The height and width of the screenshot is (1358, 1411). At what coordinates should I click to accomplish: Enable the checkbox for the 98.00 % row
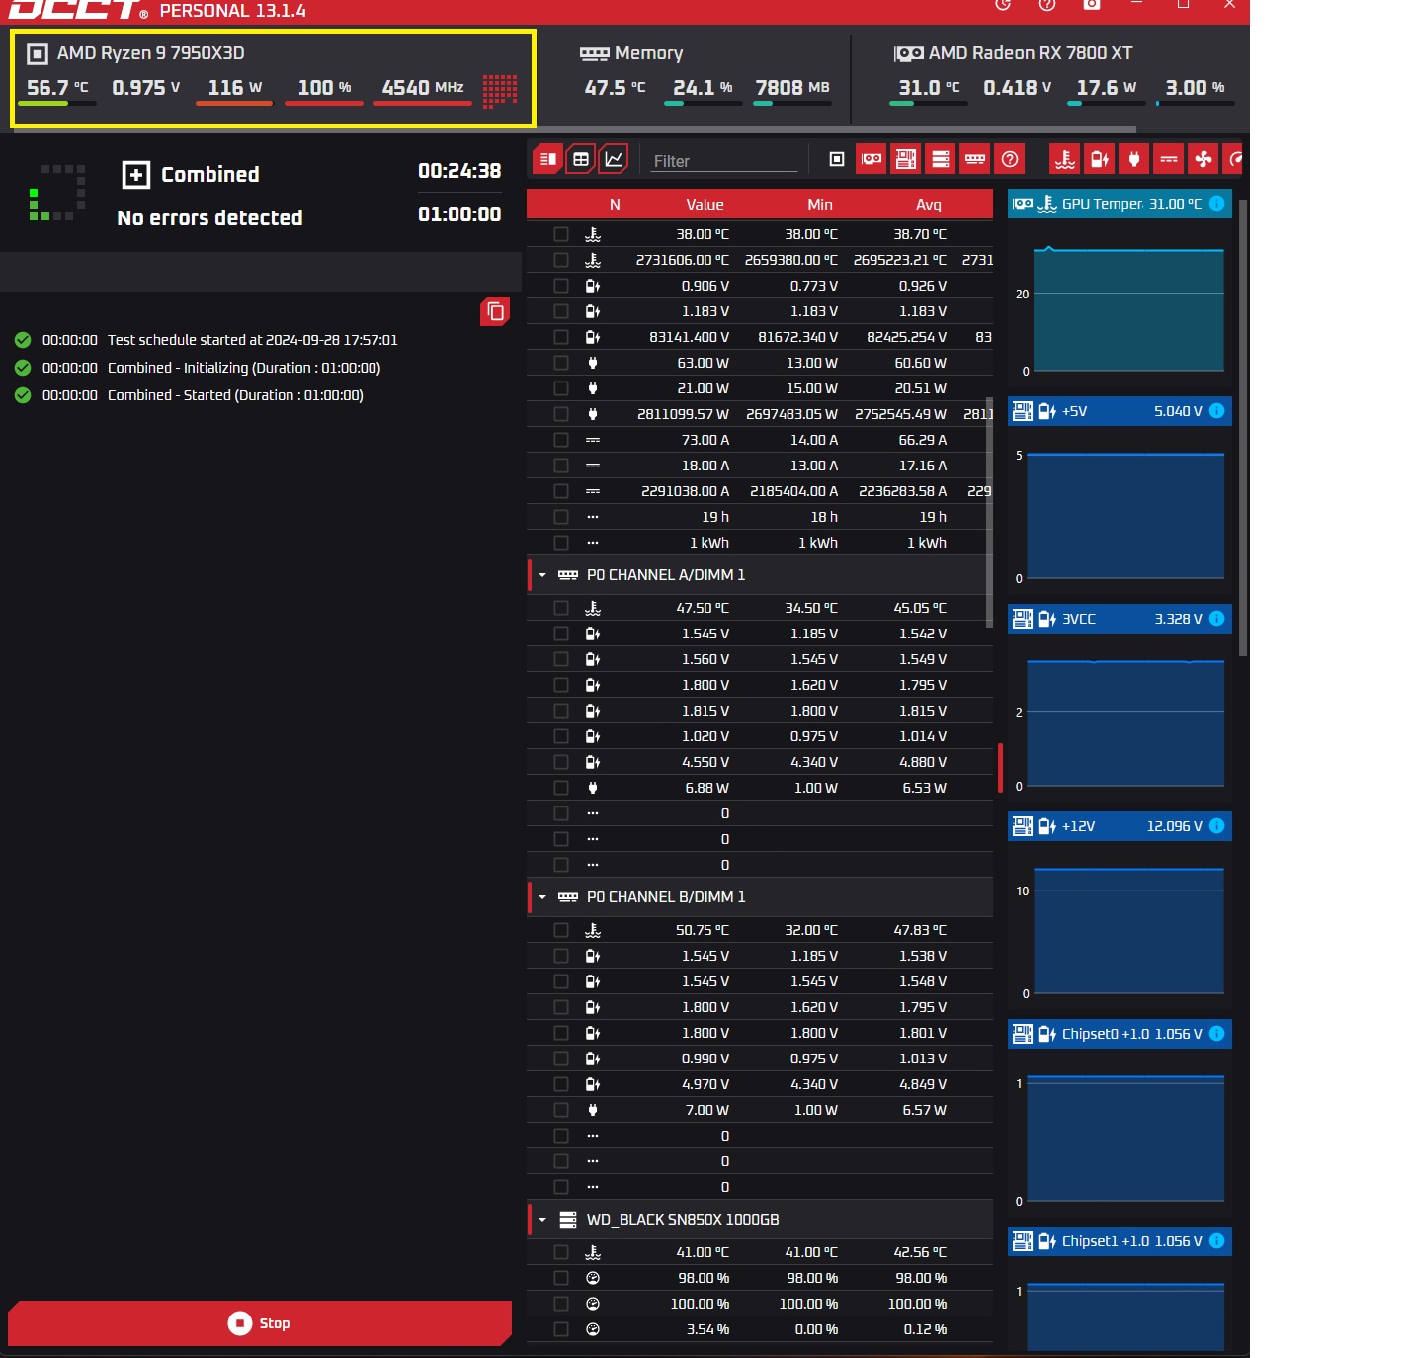[561, 1278]
